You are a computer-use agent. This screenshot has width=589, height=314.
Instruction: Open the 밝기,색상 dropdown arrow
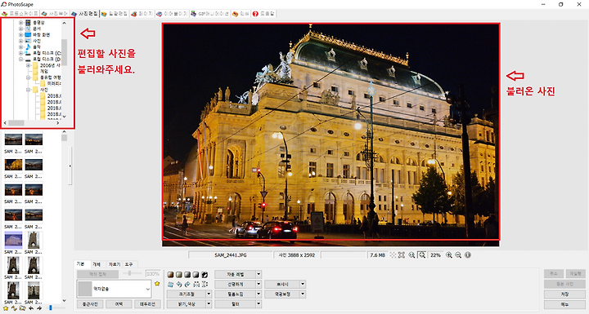pos(209,304)
